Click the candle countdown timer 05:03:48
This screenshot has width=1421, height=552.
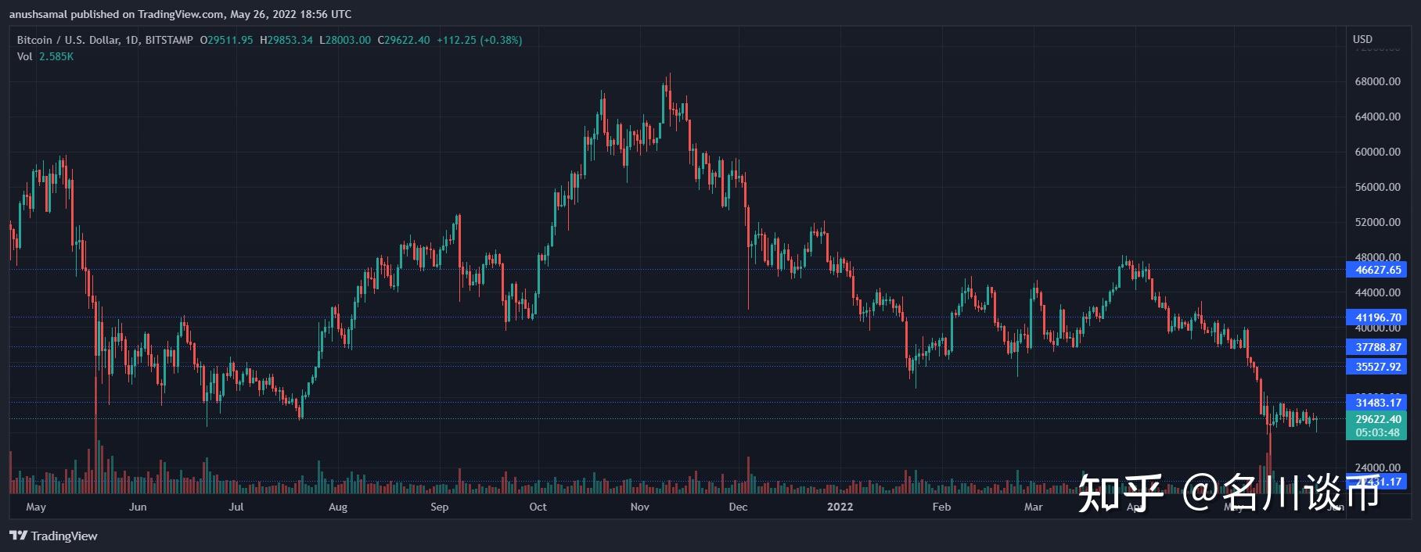1377,432
